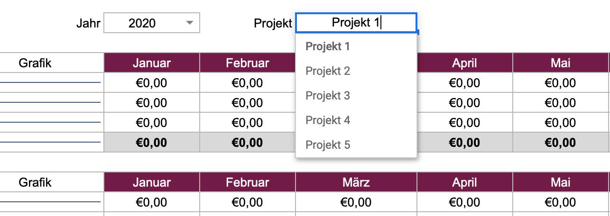Select the top April header cell
610x216 pixels.
(464, 63)
